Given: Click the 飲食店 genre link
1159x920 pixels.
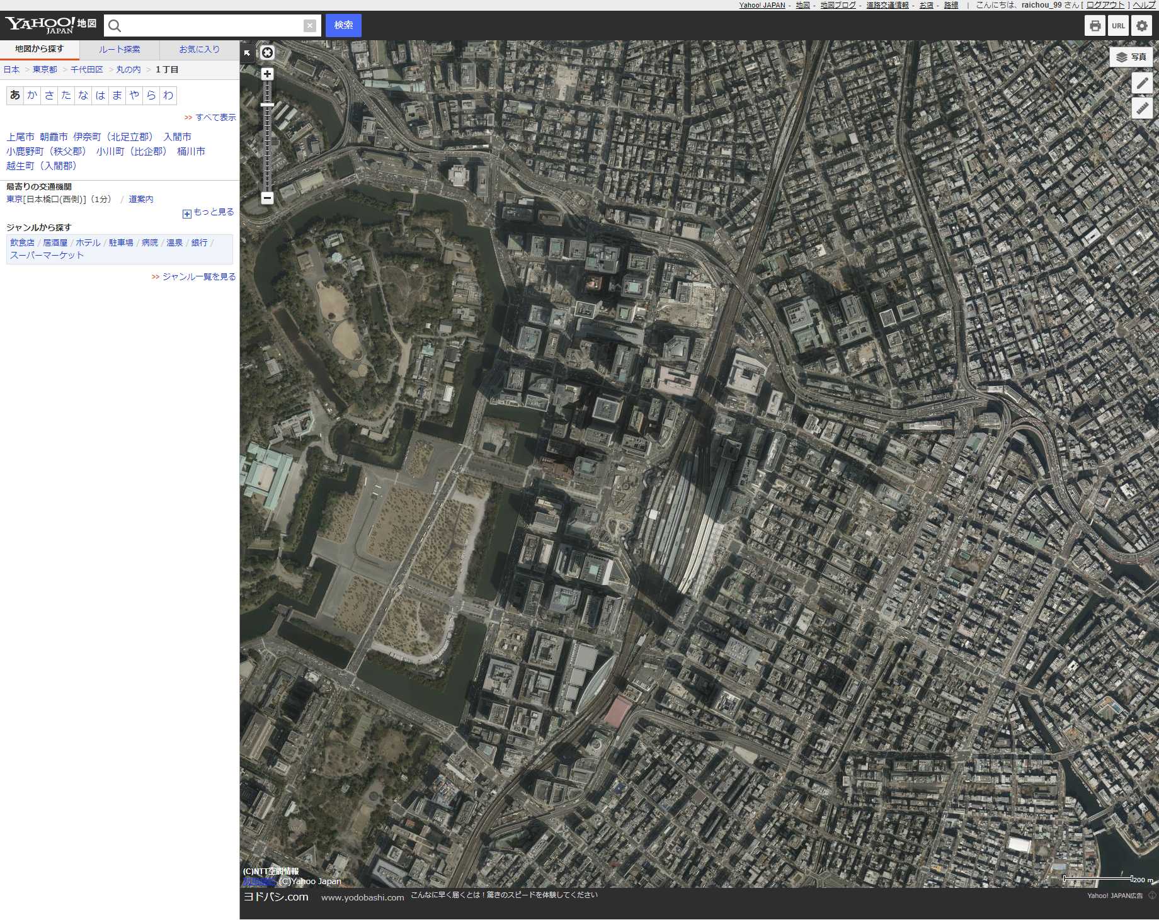Looking at the screenshot, I should click(x=22, y=242).
